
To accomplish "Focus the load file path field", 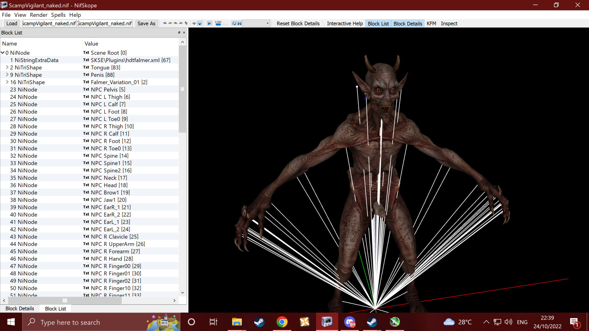I will pyautogui.click(x=49, y=23).
